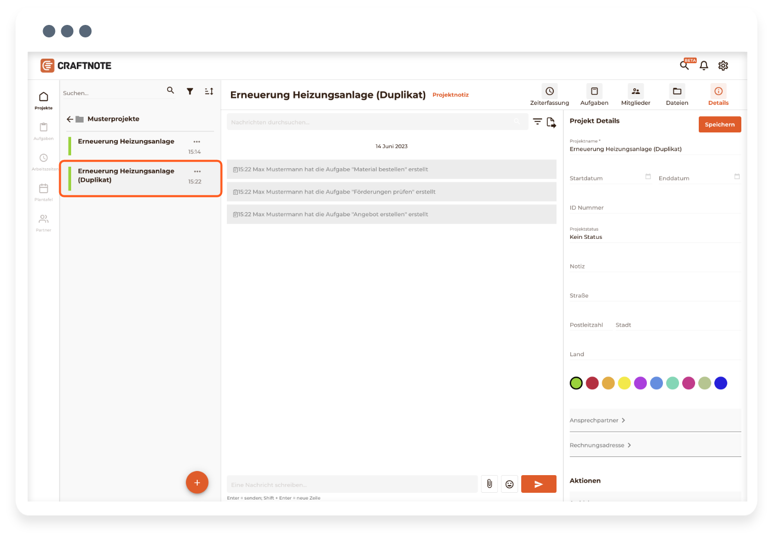Open the notifications bell icon
Viewport: 773px width, 539px height.
coord(703,65)
